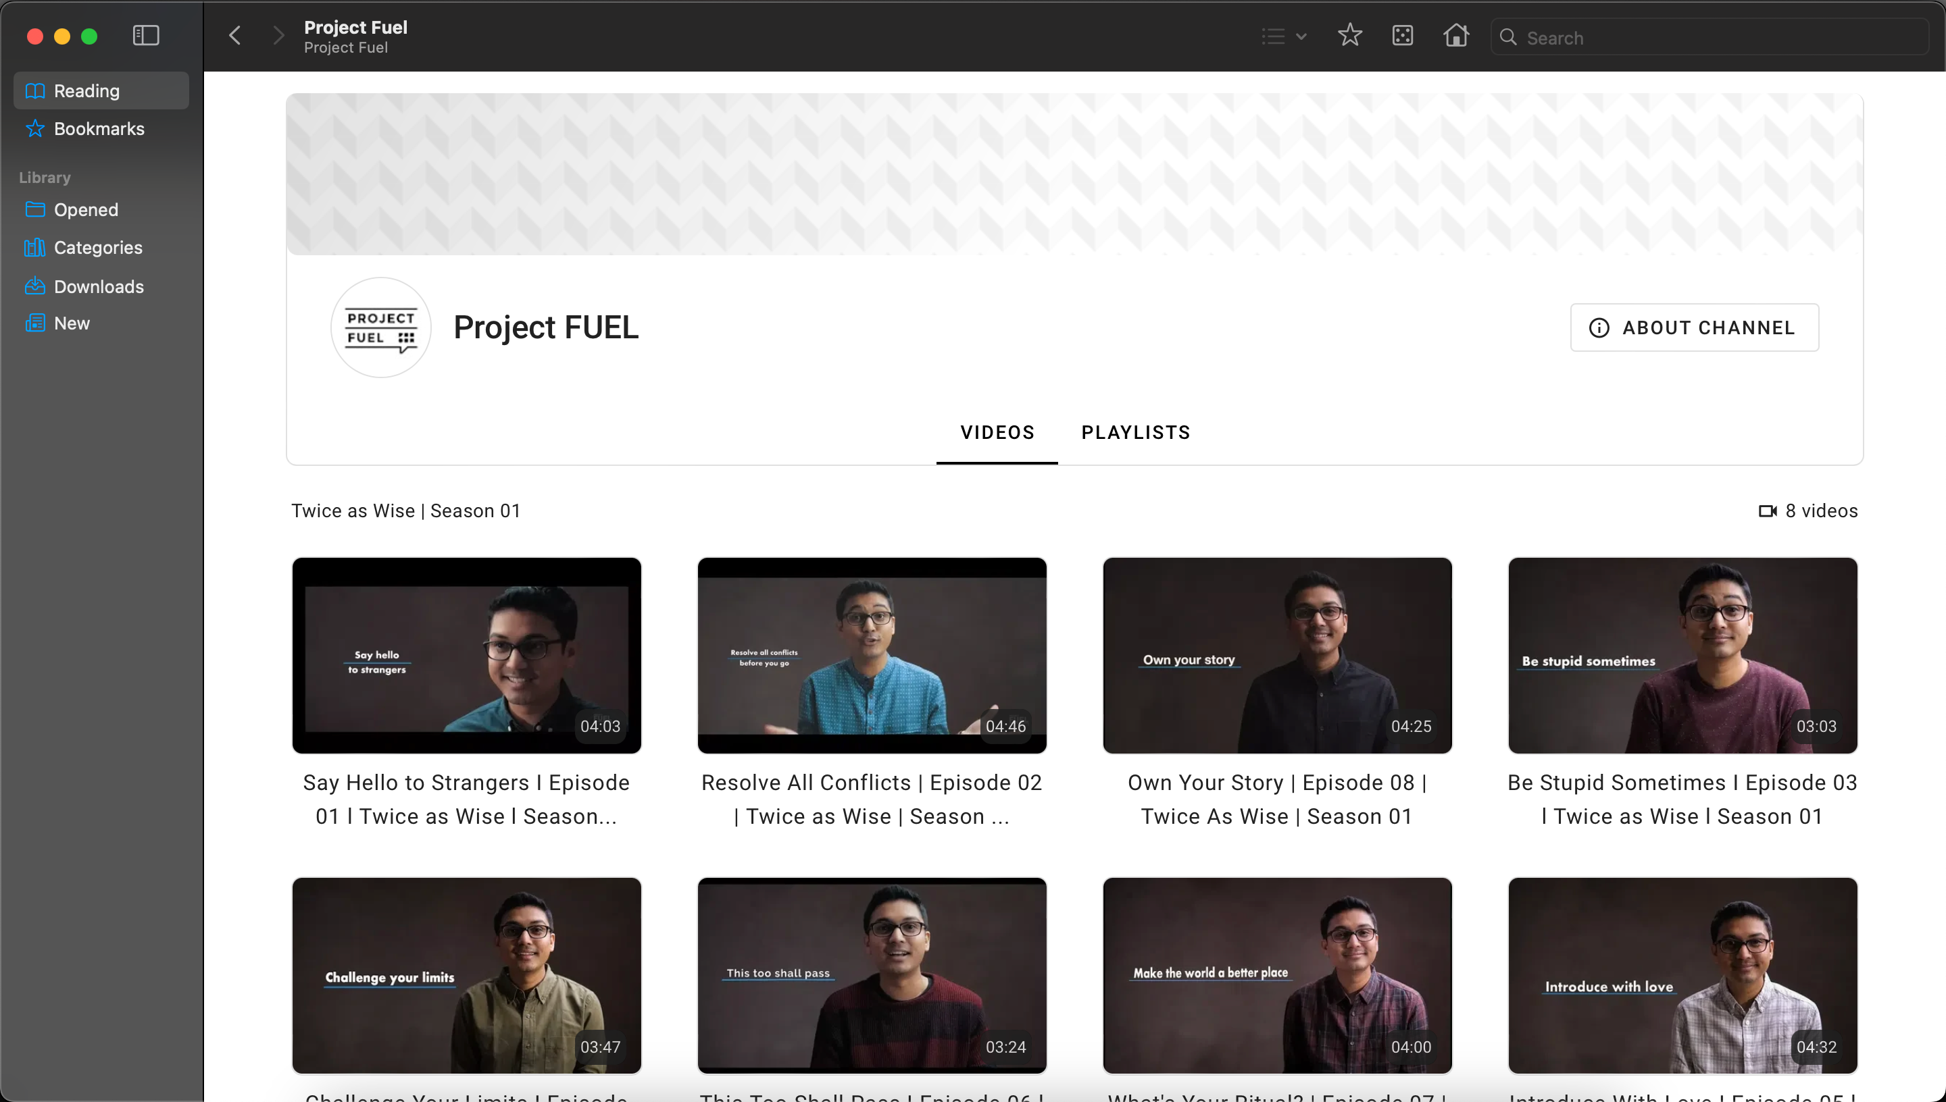The width and height of the screenshot is (1946, 1102).
Task: Select the VIDEOS tab
Action: pos(997,432)
